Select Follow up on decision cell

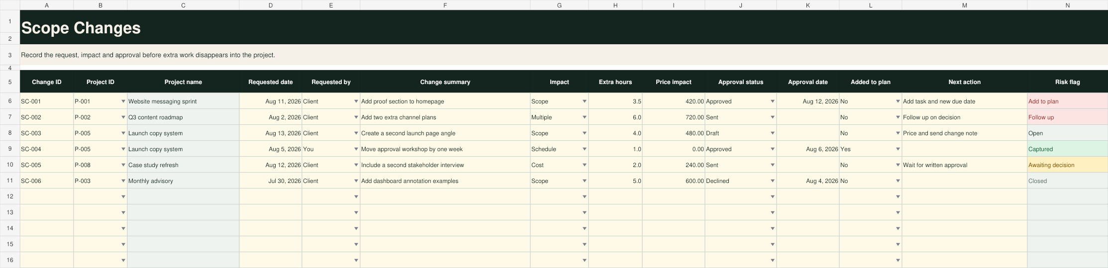pos(965,117)
